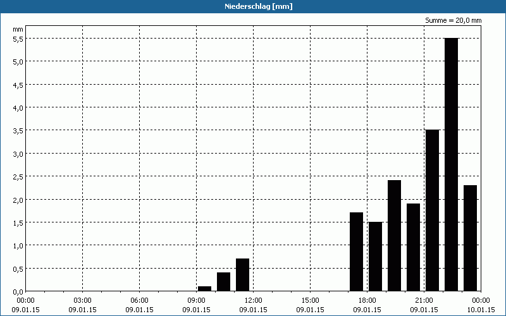Click the 00:00 label above 10.01.15
The image size is (506, 316).
[x=481, y=301]
